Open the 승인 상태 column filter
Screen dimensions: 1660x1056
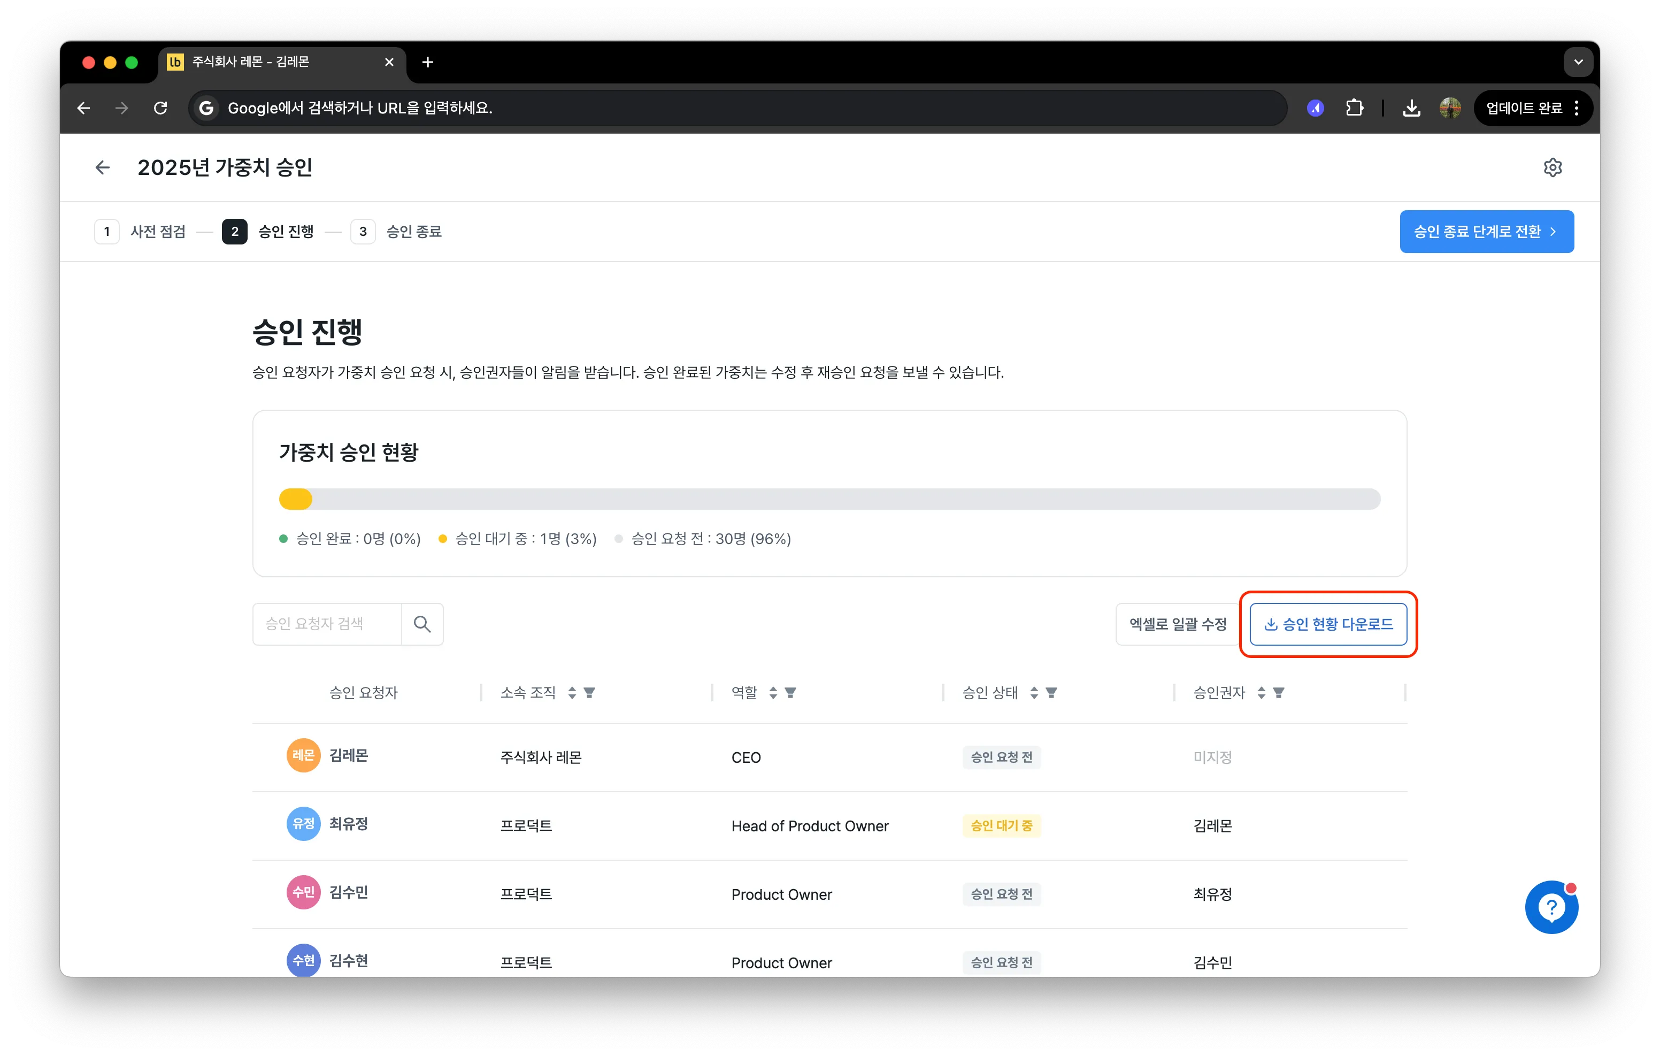[x=1051, y=693]
